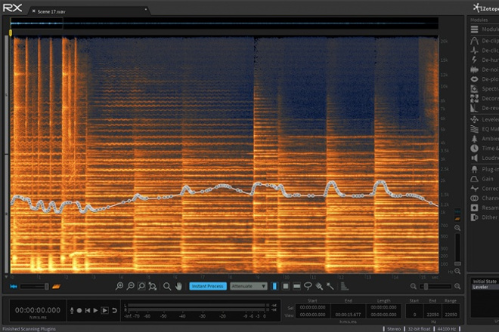499x332 pixels.
Task: Adjust the horizontal time zoom slider
Action: tap(435, 287)
